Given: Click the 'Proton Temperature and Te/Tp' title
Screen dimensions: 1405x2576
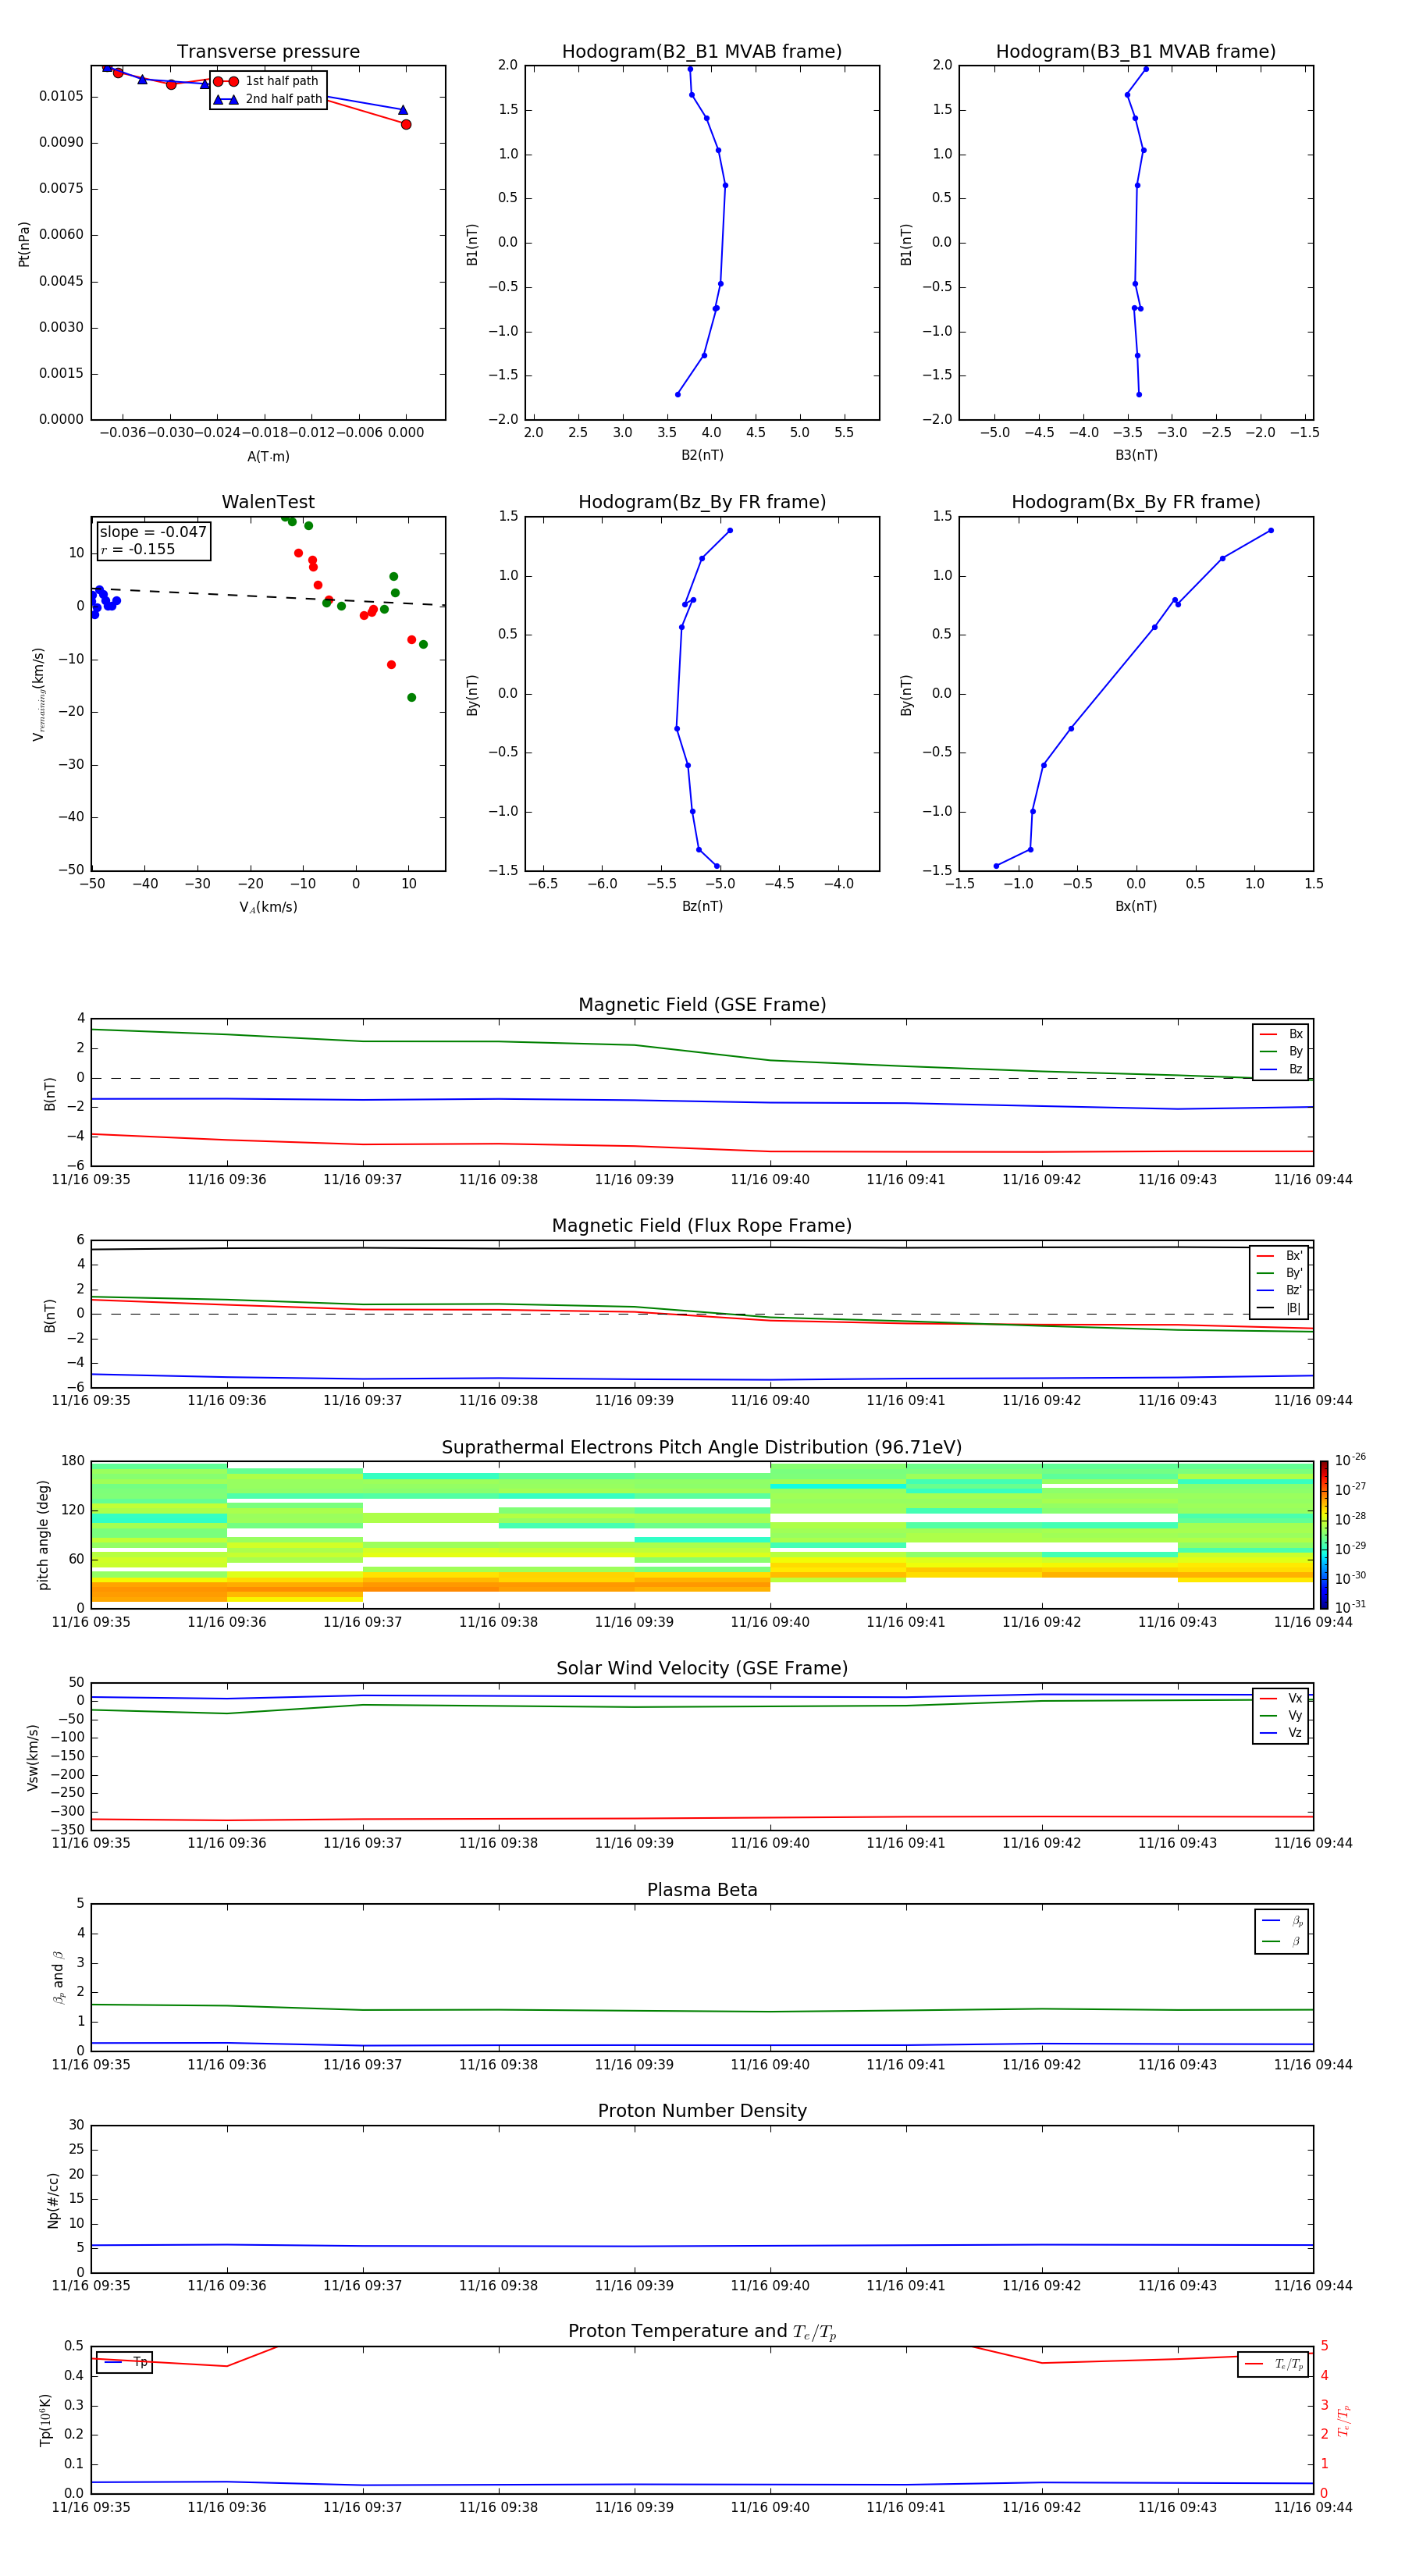Looking at the screenshot, I should click(x=702, y=2332).
